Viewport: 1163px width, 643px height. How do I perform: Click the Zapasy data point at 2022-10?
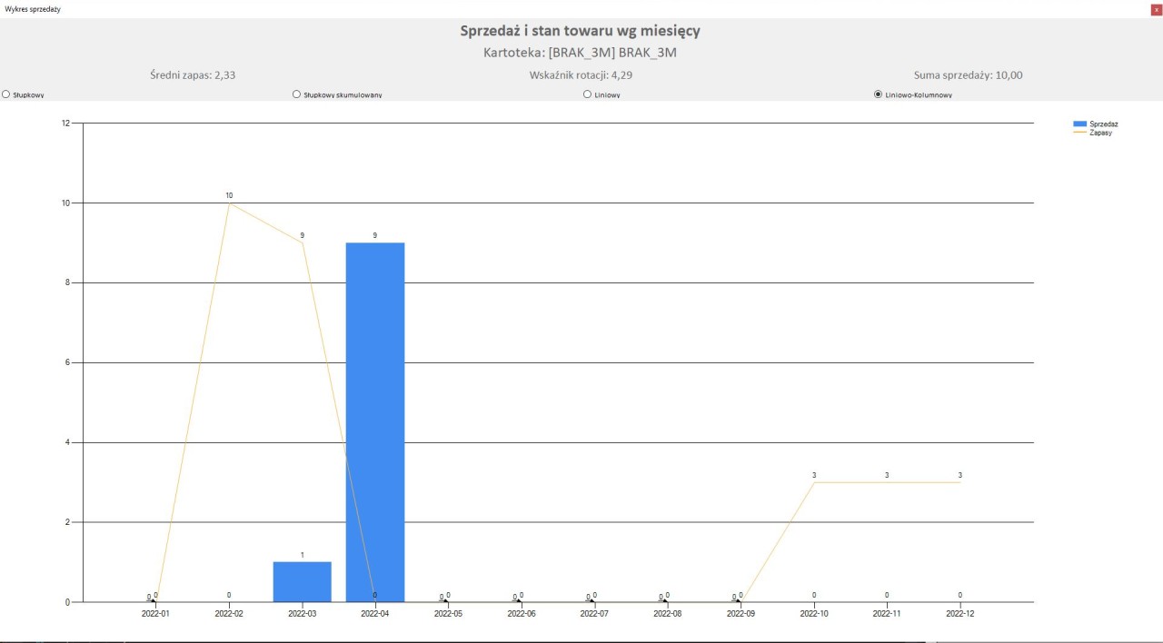(814, 482)
